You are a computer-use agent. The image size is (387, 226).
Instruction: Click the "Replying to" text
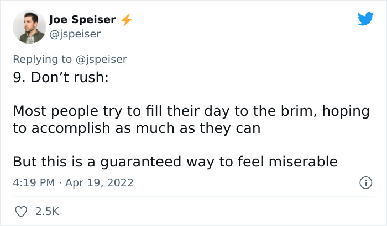(42, 59)
